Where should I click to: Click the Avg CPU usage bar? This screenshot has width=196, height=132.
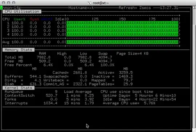tap(122, 42)
